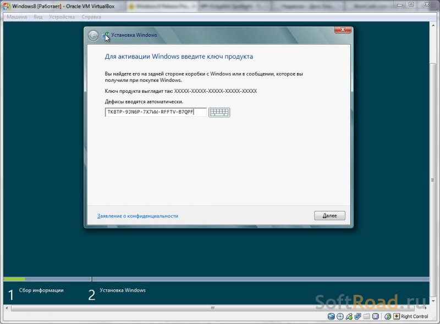440x324 pixels.
Task: Click the Right Control host key label
Action: click(415, 316)
